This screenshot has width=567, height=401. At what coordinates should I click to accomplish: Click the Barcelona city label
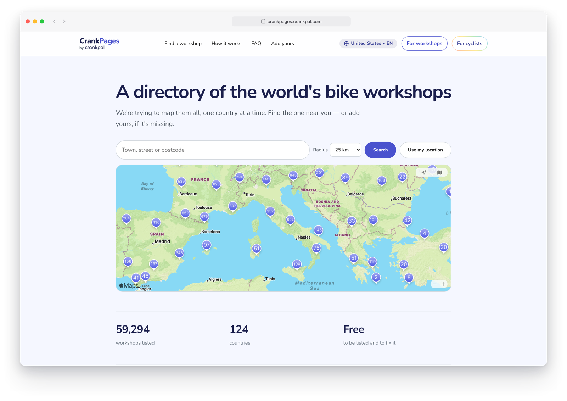click(210, 232)
